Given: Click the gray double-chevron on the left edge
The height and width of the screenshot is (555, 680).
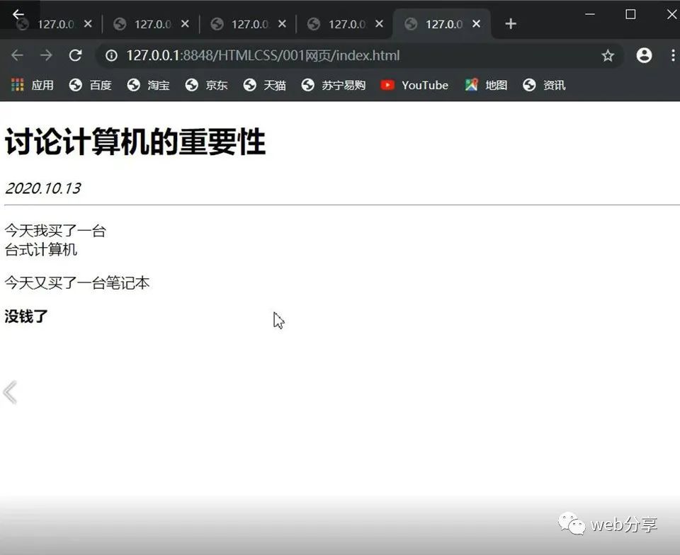Looking at the screenshot, I should pyautogui.click(x=10, y=392).
